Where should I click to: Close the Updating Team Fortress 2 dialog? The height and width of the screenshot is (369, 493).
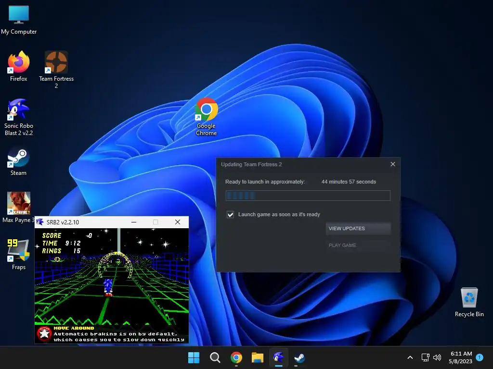pos(393,164)
